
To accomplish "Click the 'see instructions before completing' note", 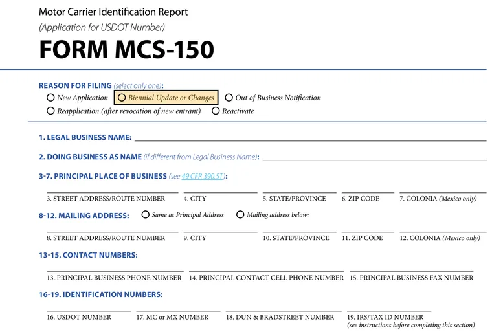I will (x=410, y=325).
